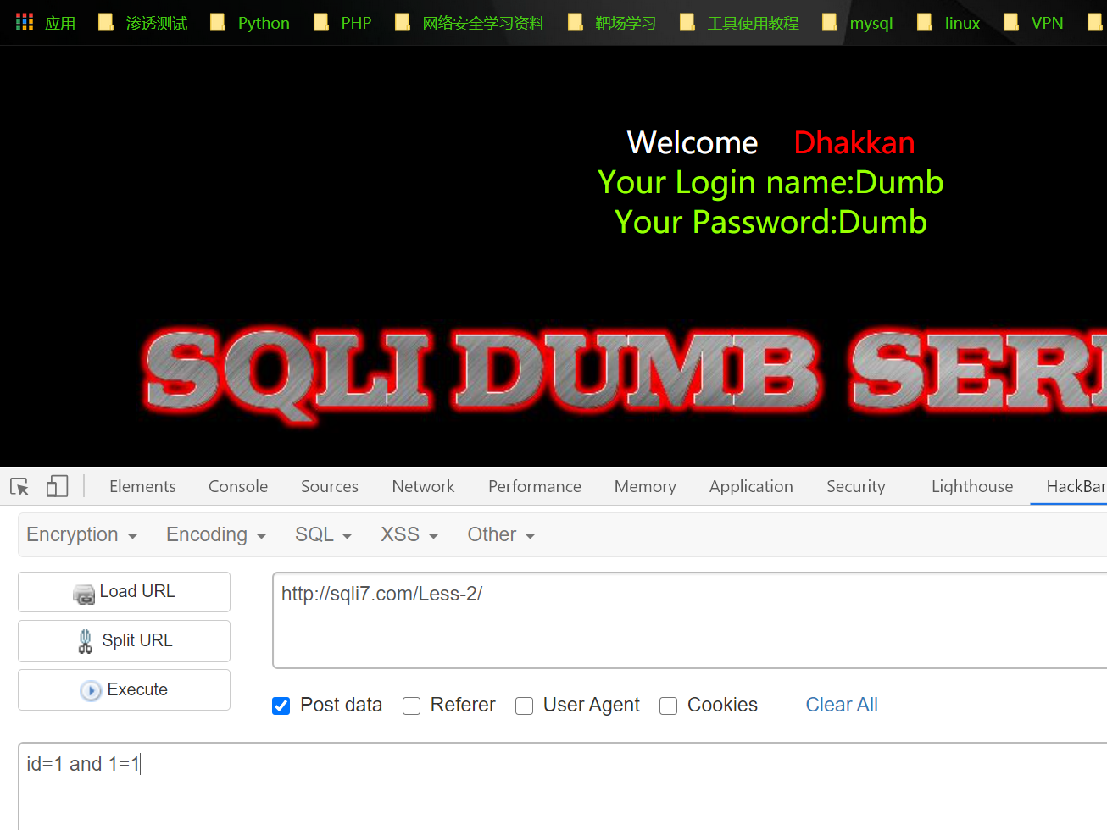
Task: Tick the Cookies checkbox
Action: (x=669, y=705)
